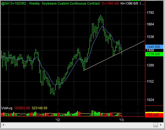Click the horizontal scrollbar thumb
Viewport: 165px width, 130px height.
(155, 125)
